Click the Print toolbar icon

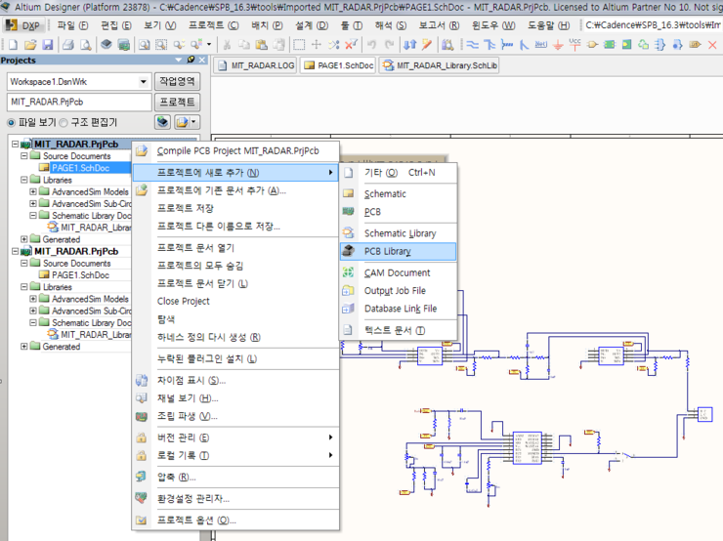click(68, 45)
